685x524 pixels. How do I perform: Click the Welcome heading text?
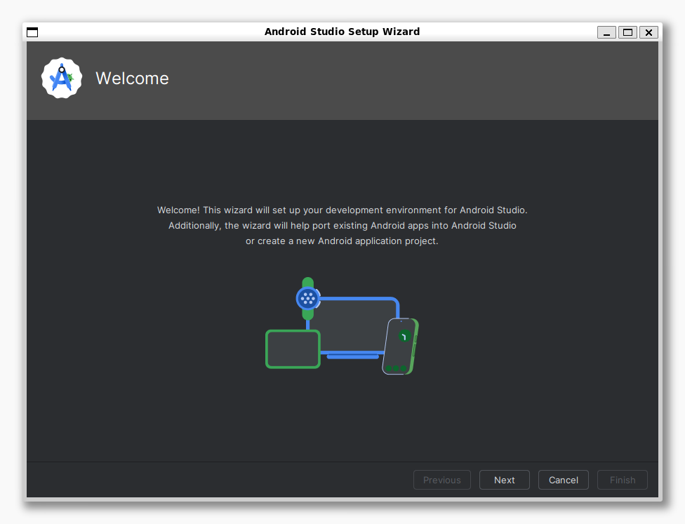(x=132, y=79)
